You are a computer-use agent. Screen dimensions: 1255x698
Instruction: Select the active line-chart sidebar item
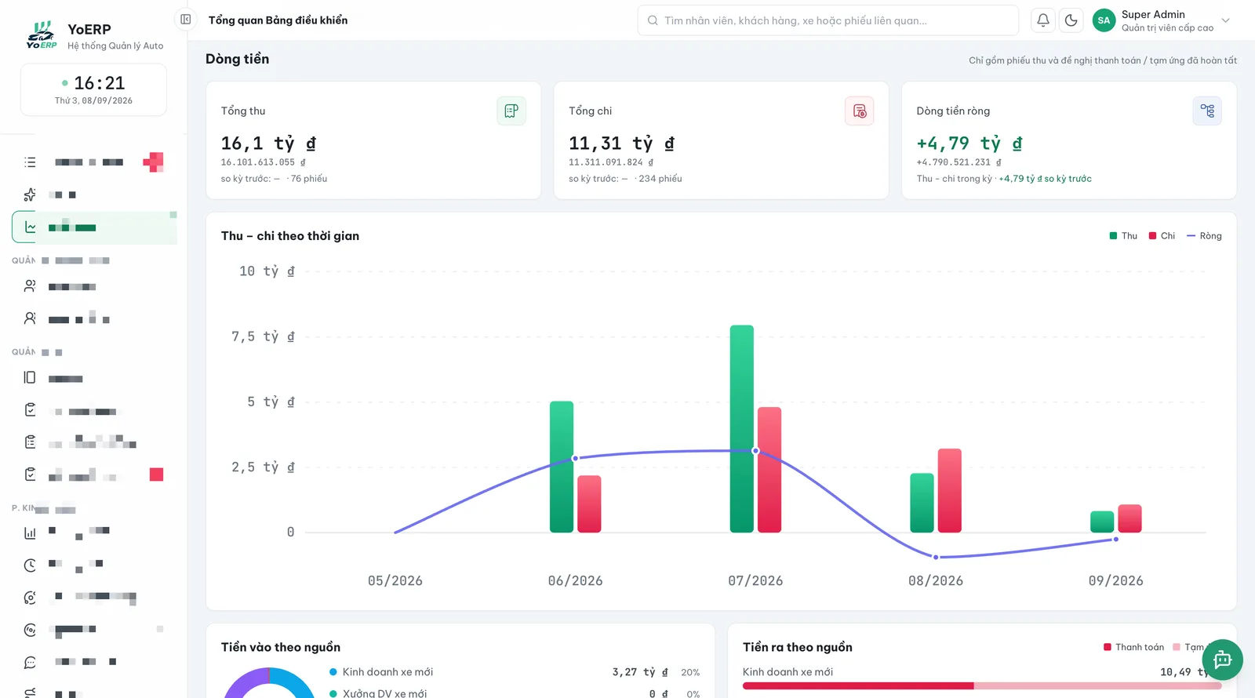(94, 227)
